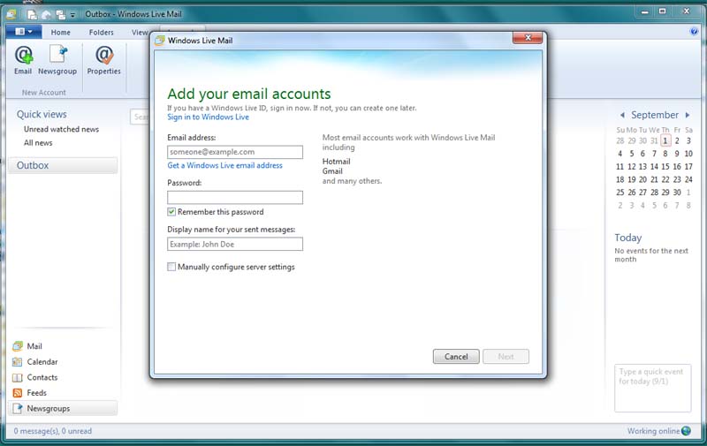Go to previous month in calendar

pos(622,116)
